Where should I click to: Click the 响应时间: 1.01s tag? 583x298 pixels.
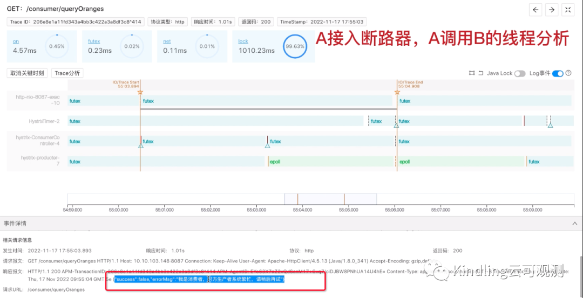coord(213,22)
